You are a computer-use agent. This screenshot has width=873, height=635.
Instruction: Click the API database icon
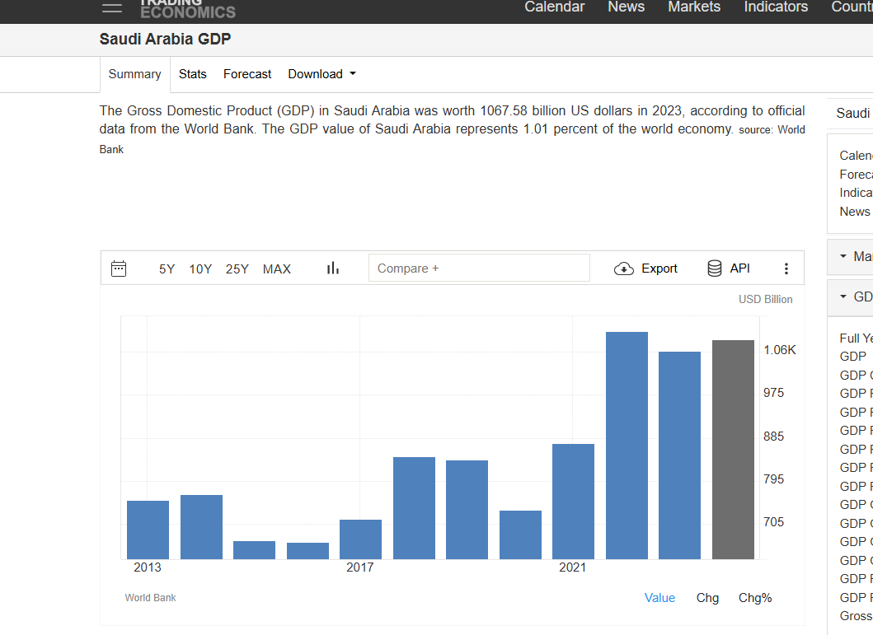[x=715, y=268]
